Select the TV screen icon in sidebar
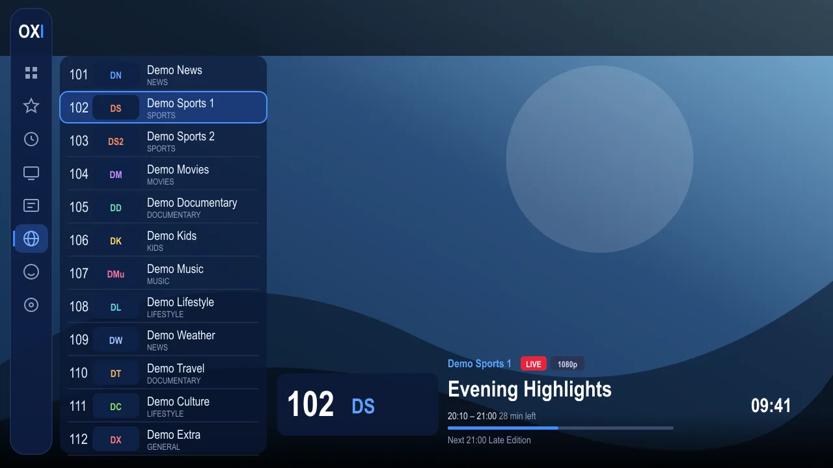The height and width of the screenshot is (468, 833). click(x=31, y=172)
